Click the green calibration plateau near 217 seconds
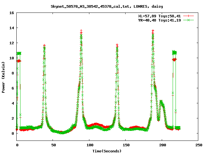 174,53
